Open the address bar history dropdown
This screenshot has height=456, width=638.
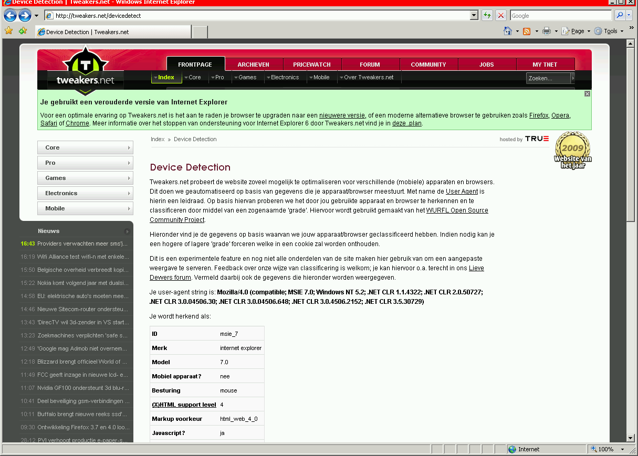474,16
